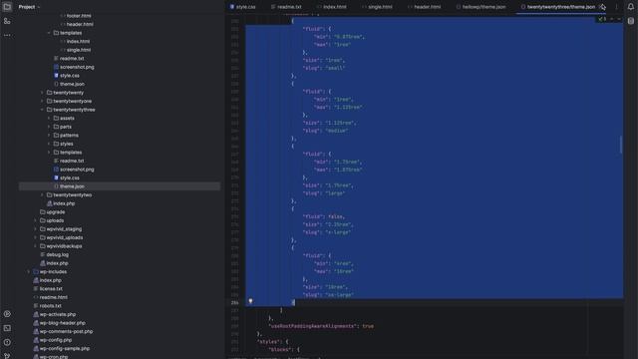Select footer.html in the project tree

(79, 16)
